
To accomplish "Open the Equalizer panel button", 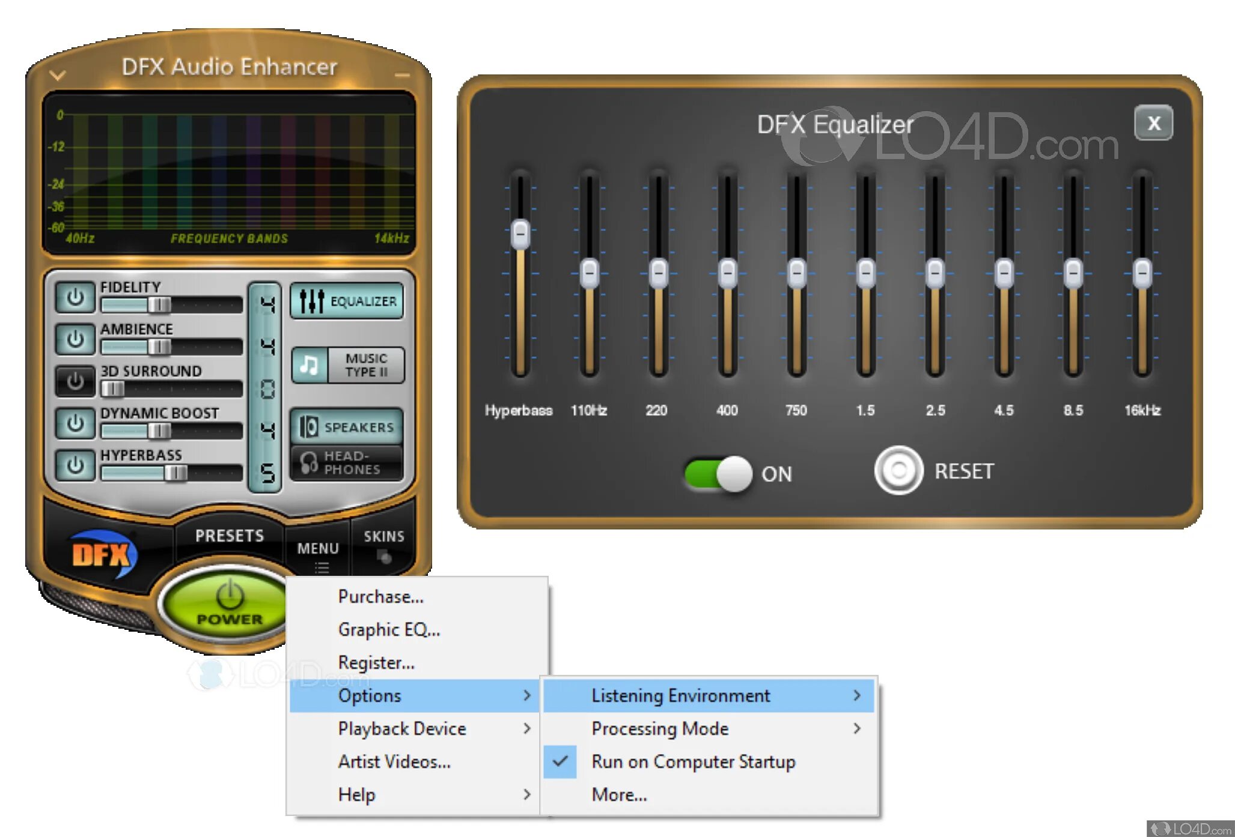I will 347,301.
